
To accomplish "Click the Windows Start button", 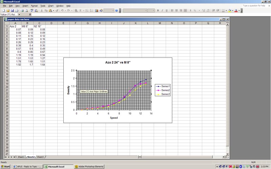I will coord(5,167).
